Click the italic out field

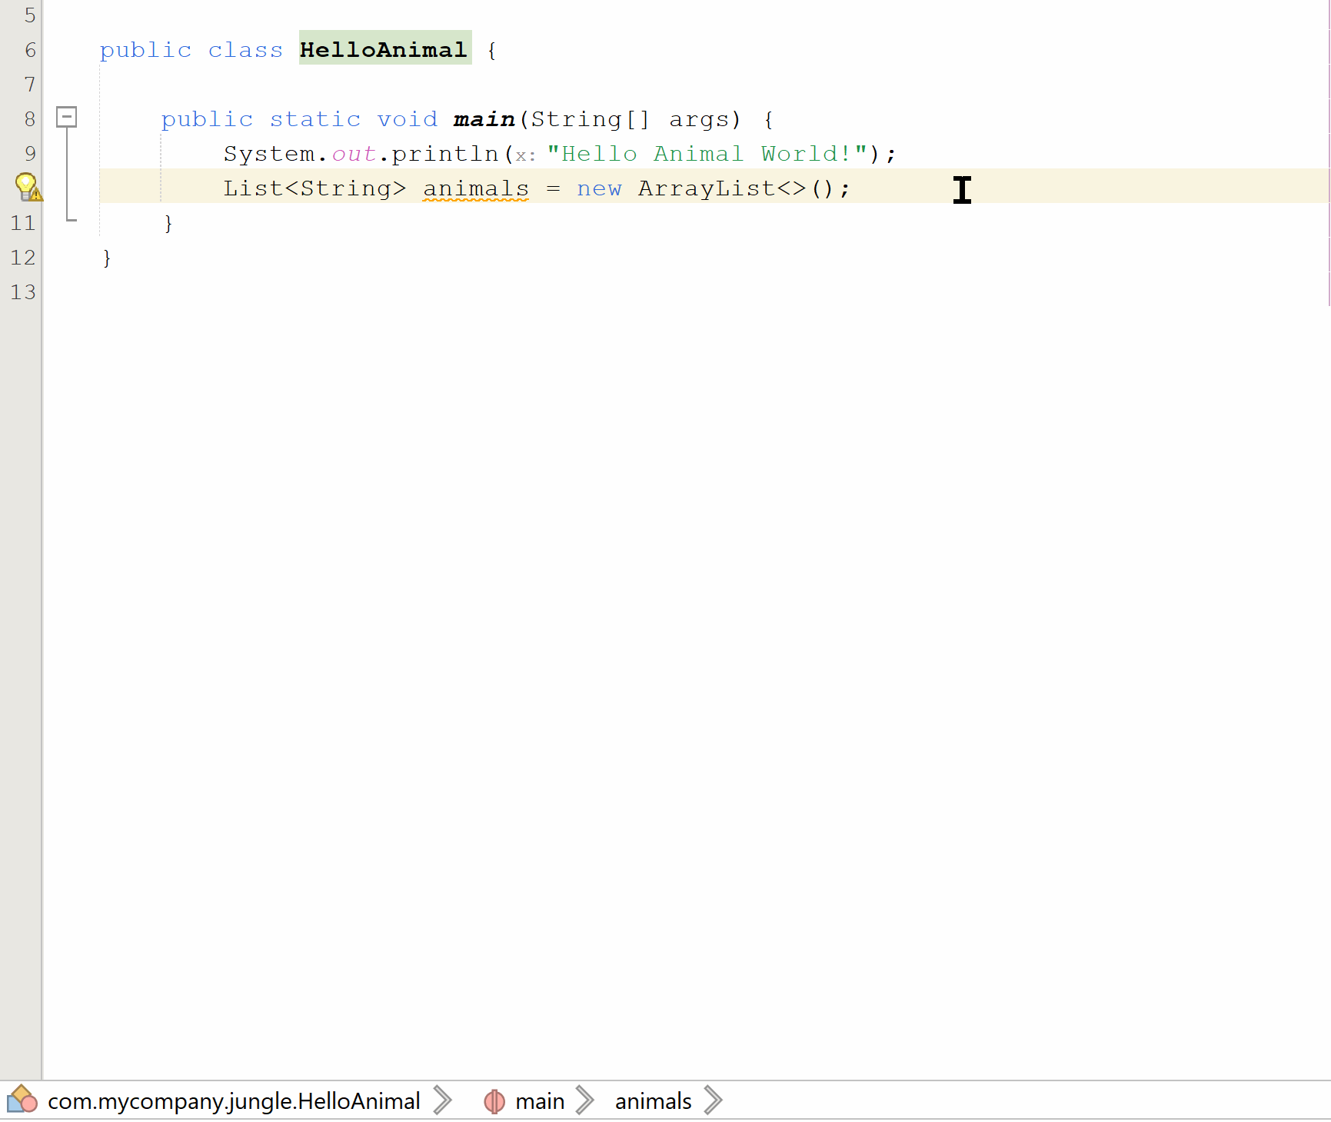pos(354,154)
